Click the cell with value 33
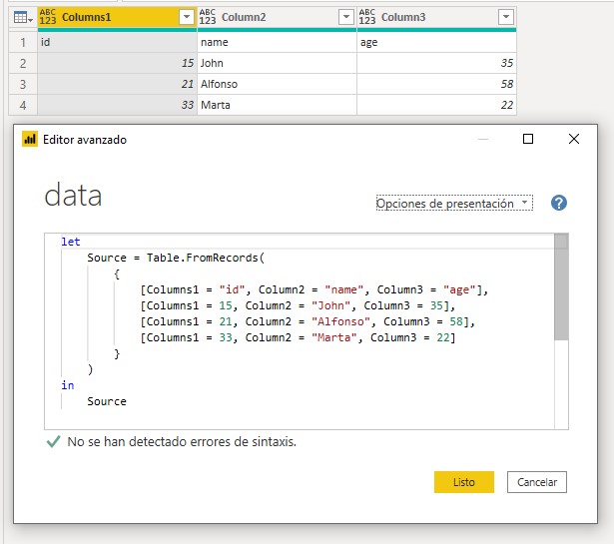 pyautogui.click(x=117, y=105)
